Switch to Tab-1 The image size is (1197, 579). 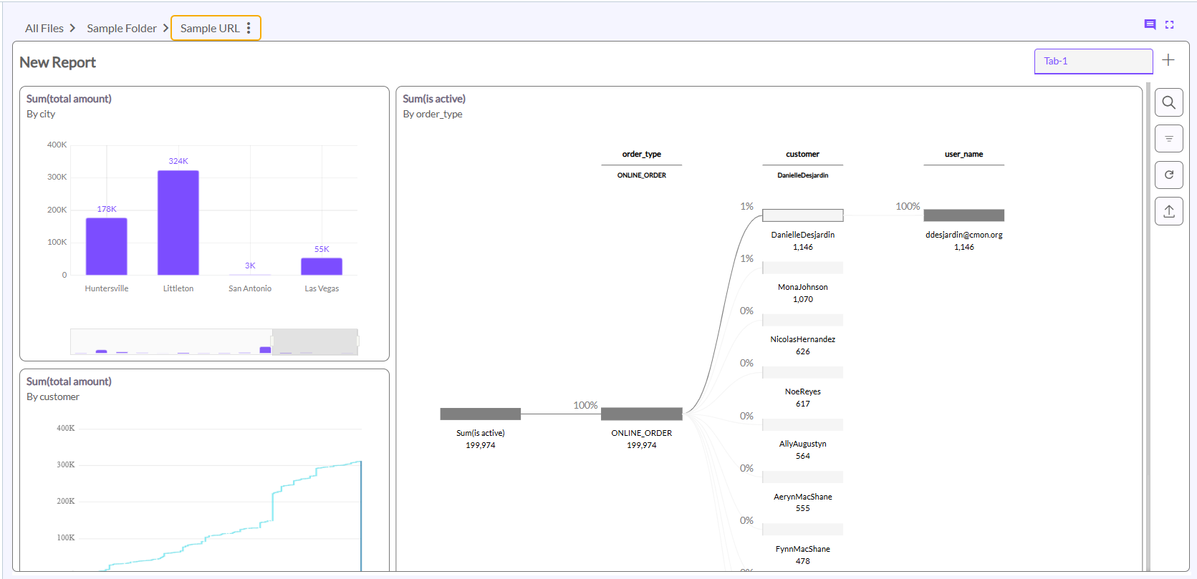tap(1092, 61)
